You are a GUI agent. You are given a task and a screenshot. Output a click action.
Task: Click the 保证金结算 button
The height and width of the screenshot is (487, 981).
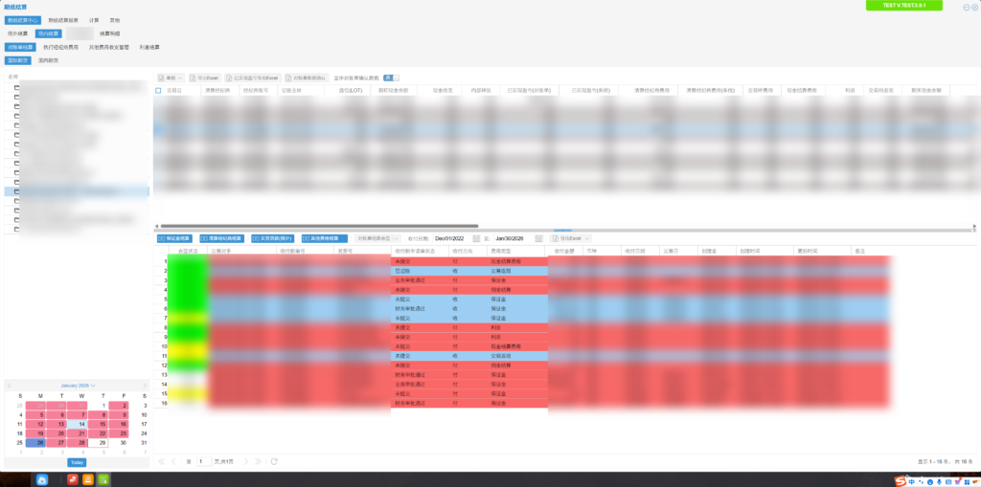tap(174, 238)
